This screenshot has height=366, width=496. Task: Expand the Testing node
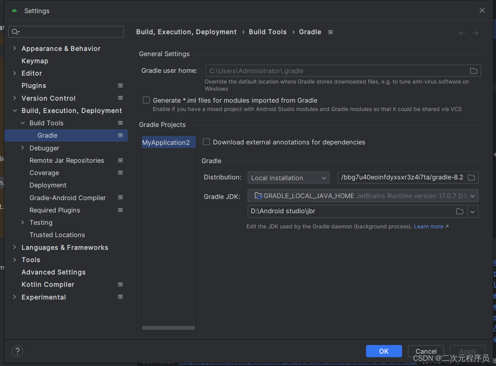[x=23, y=222]
